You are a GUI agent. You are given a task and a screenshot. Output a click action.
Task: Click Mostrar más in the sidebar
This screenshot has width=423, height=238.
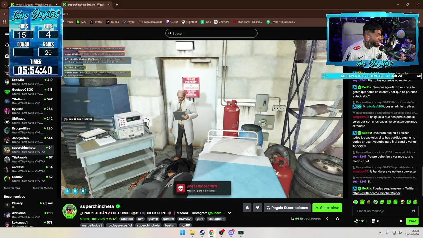pos(12,188)
